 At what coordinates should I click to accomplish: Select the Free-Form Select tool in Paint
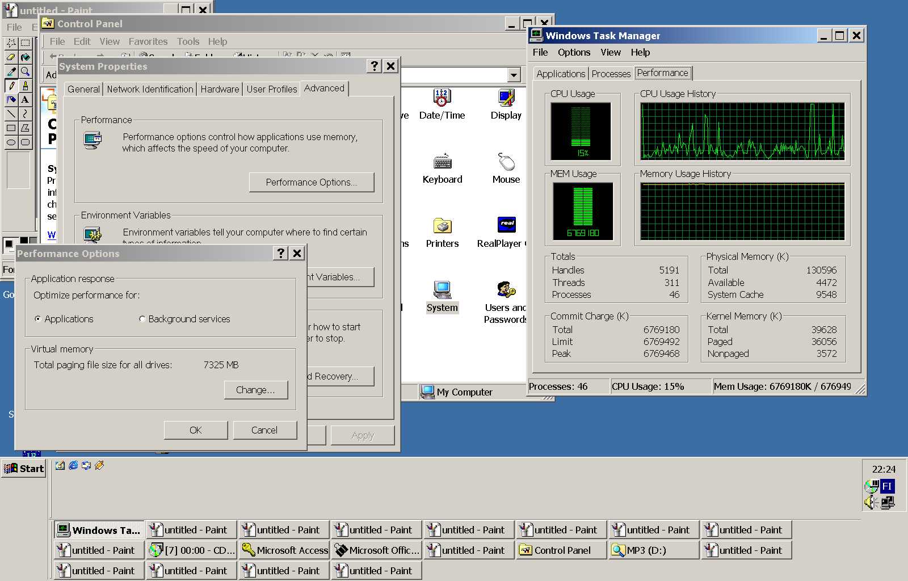(11, 43)
